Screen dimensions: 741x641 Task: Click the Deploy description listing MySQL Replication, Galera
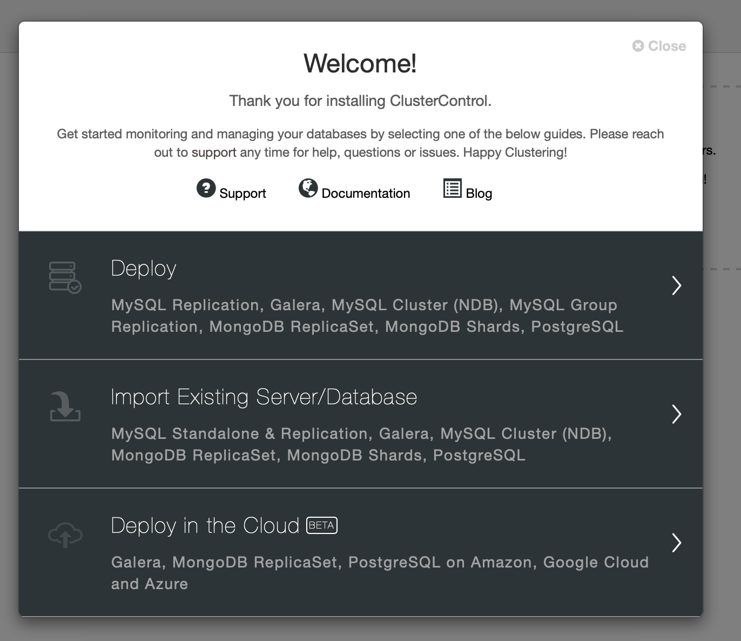(x=367, y=316)
